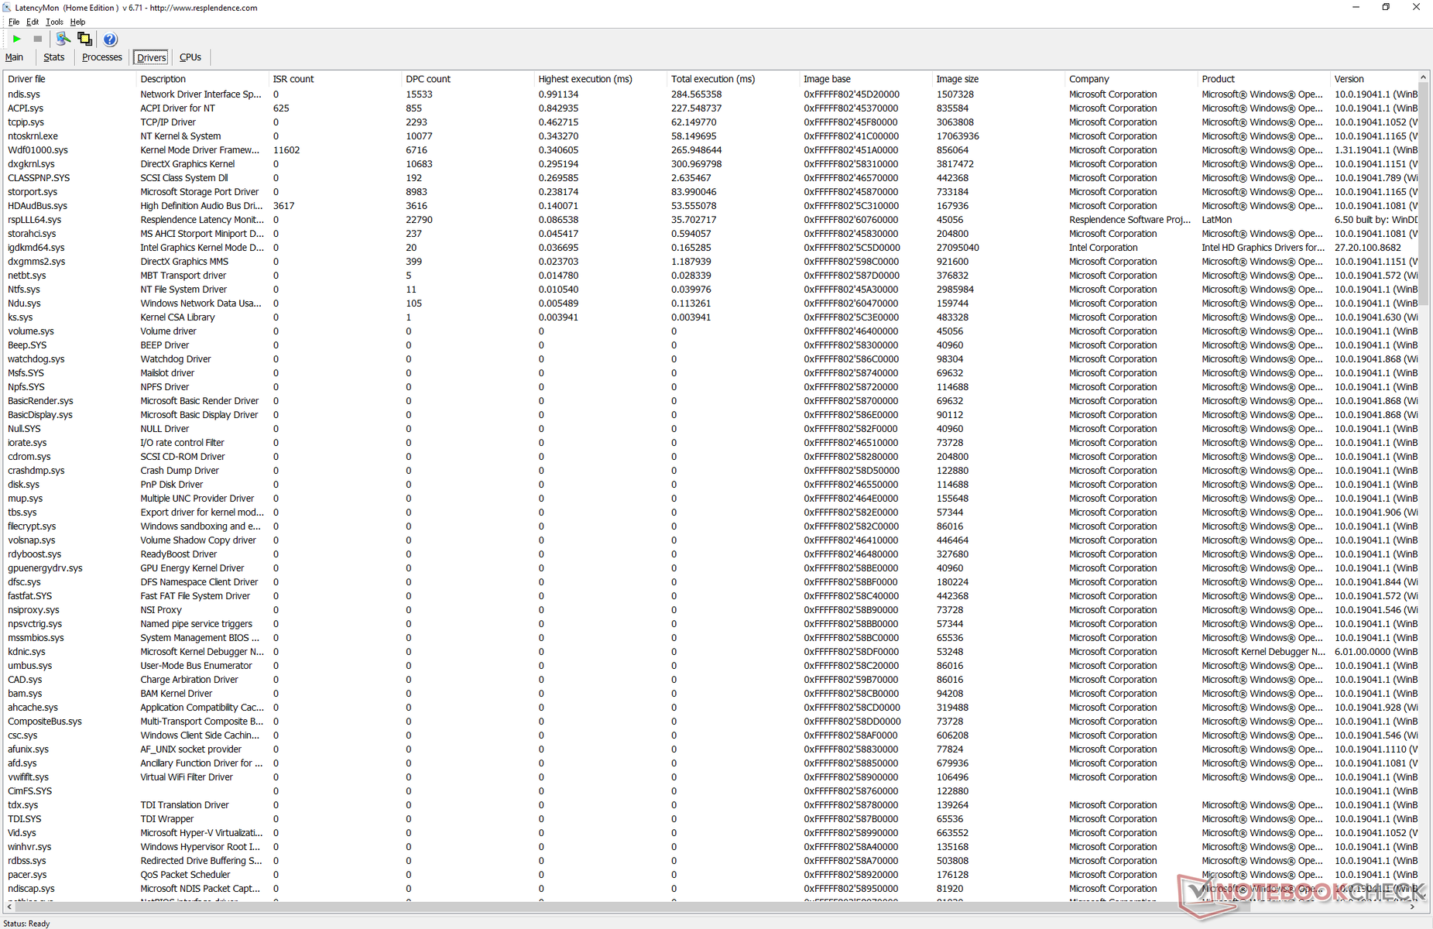Sort by the Description column header
1433x929 pixels.
tap(203, 79)
